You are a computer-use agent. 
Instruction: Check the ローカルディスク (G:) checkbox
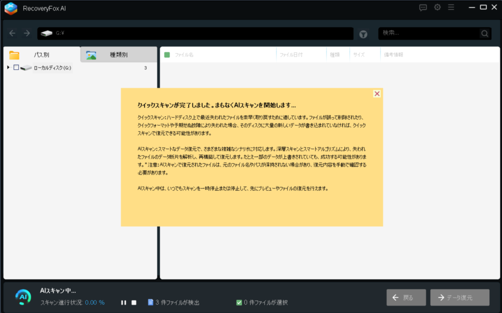pos(16,68)
